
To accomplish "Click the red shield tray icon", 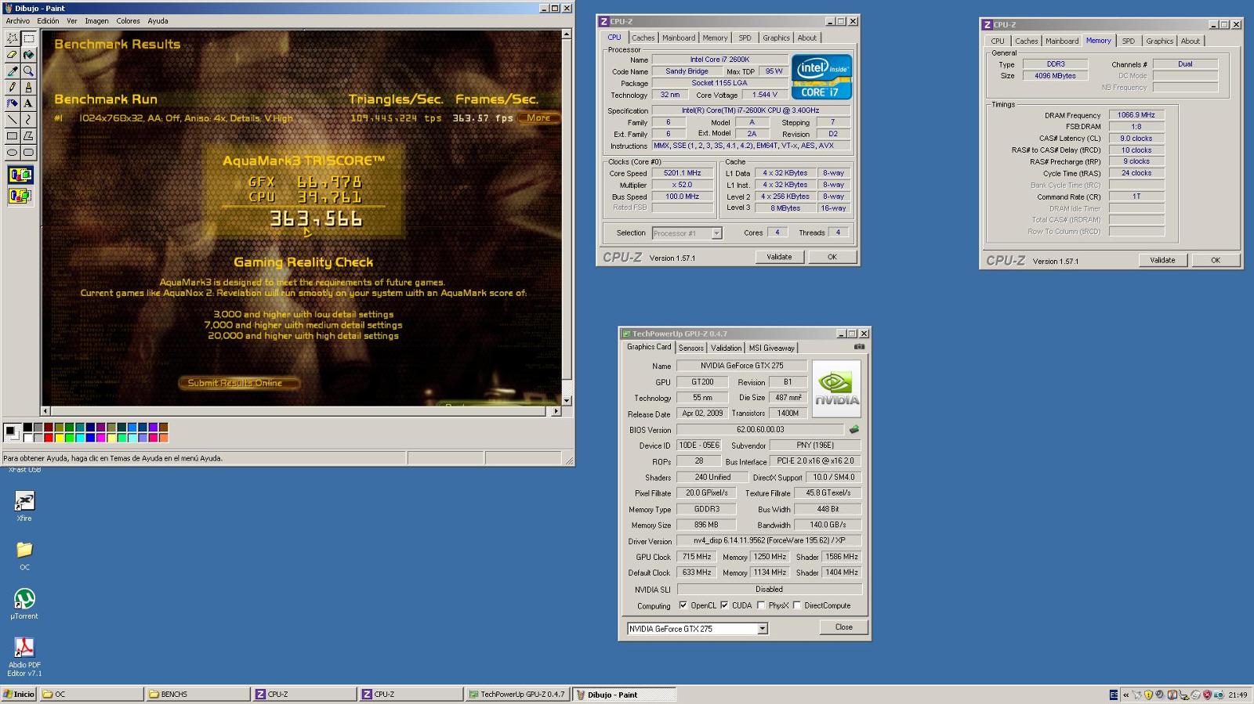I will pyautogui.click(x=1207, y=695).
